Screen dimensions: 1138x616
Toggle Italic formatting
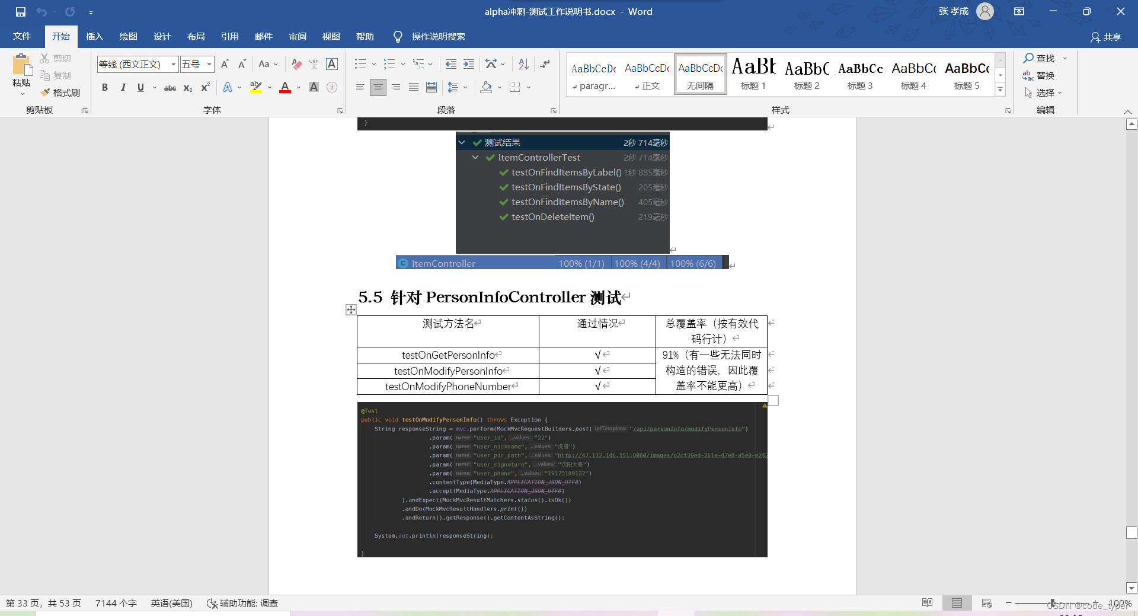123,88
